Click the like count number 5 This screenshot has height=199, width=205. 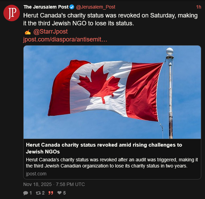(x=64, y=193)
